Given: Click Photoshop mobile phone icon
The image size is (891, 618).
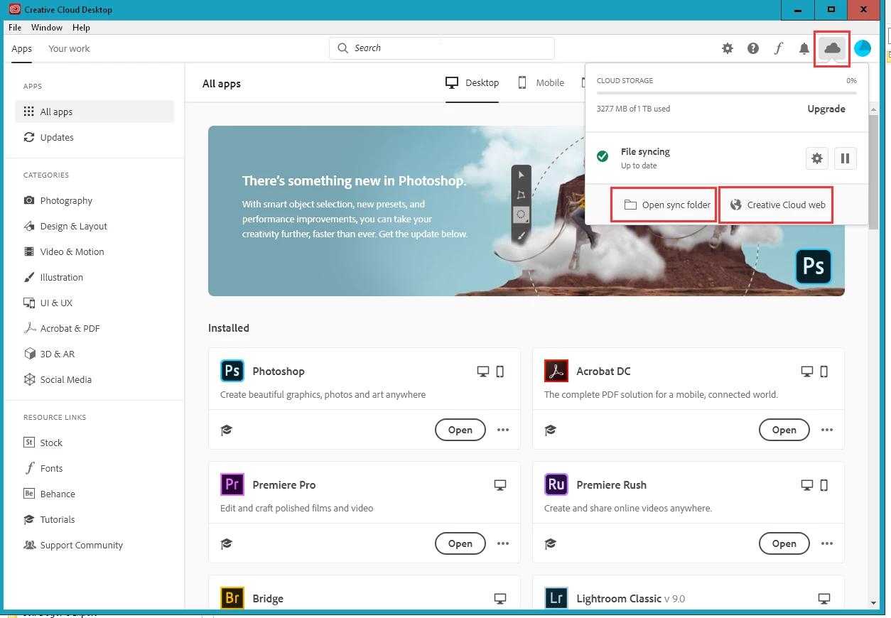Looking at the screenshot, I should (x=500, y=371).
